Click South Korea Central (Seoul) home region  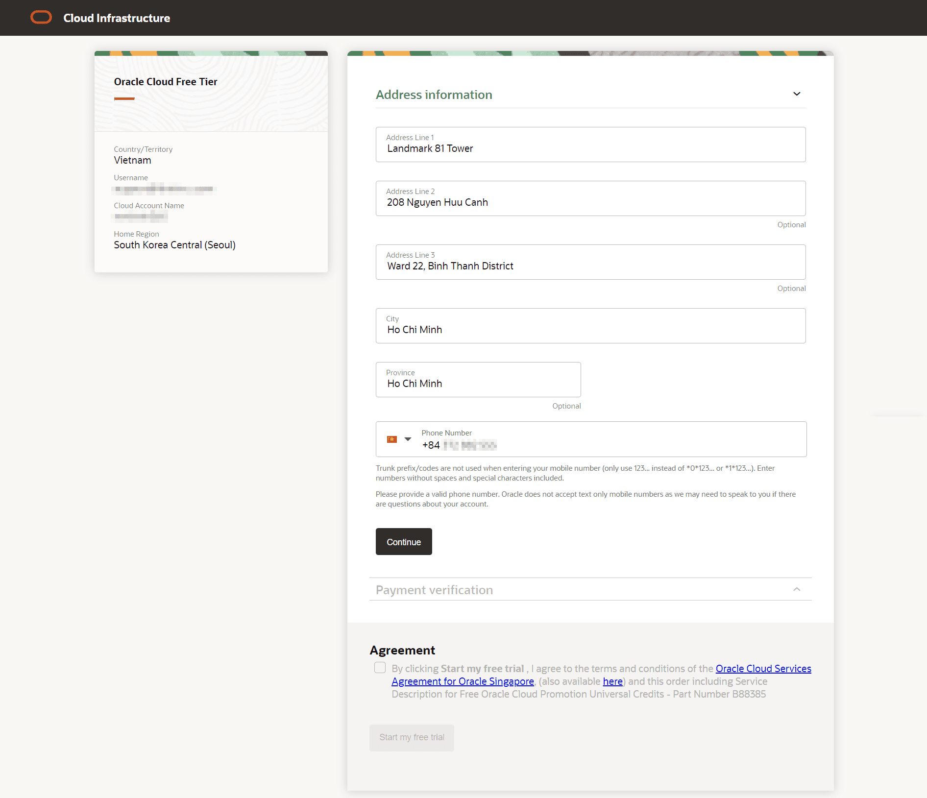tap(174, 245)
